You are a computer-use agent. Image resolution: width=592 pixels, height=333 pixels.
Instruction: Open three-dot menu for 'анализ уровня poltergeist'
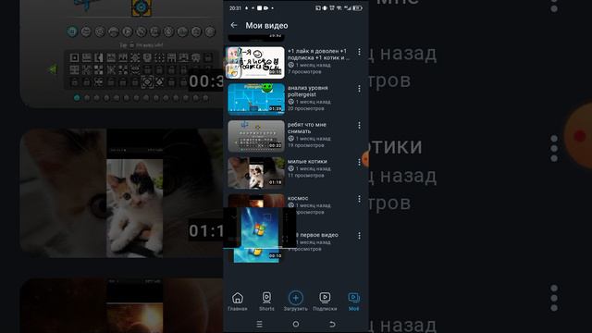pyautogui.click(x=359, y=89)
